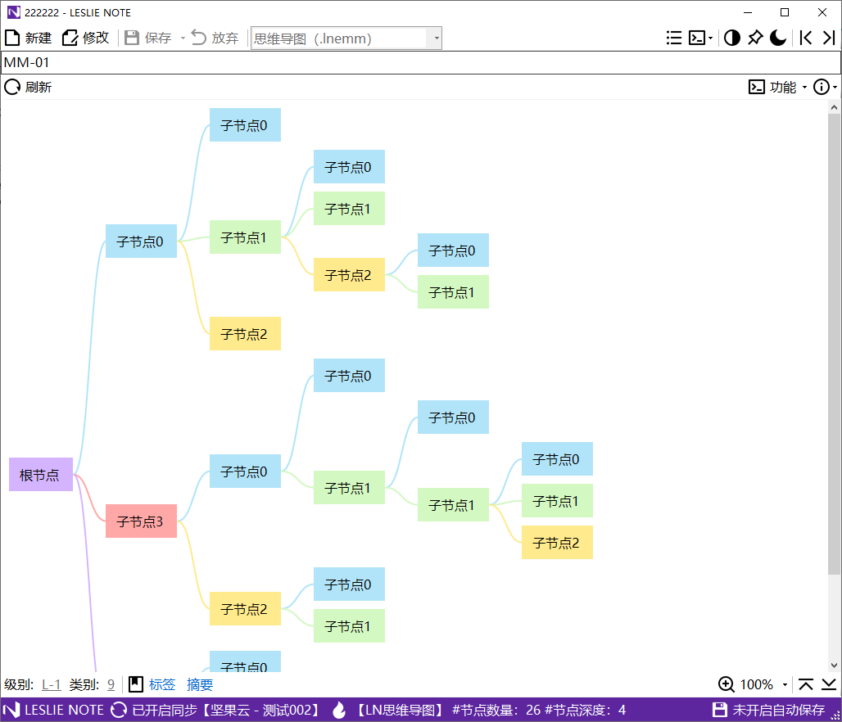Screen dimensions: 842x722
Task: Click the 摘要 (Summary) link
Action: click(200, 685)
